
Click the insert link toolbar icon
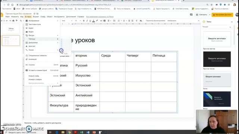(x=101, y=21)
